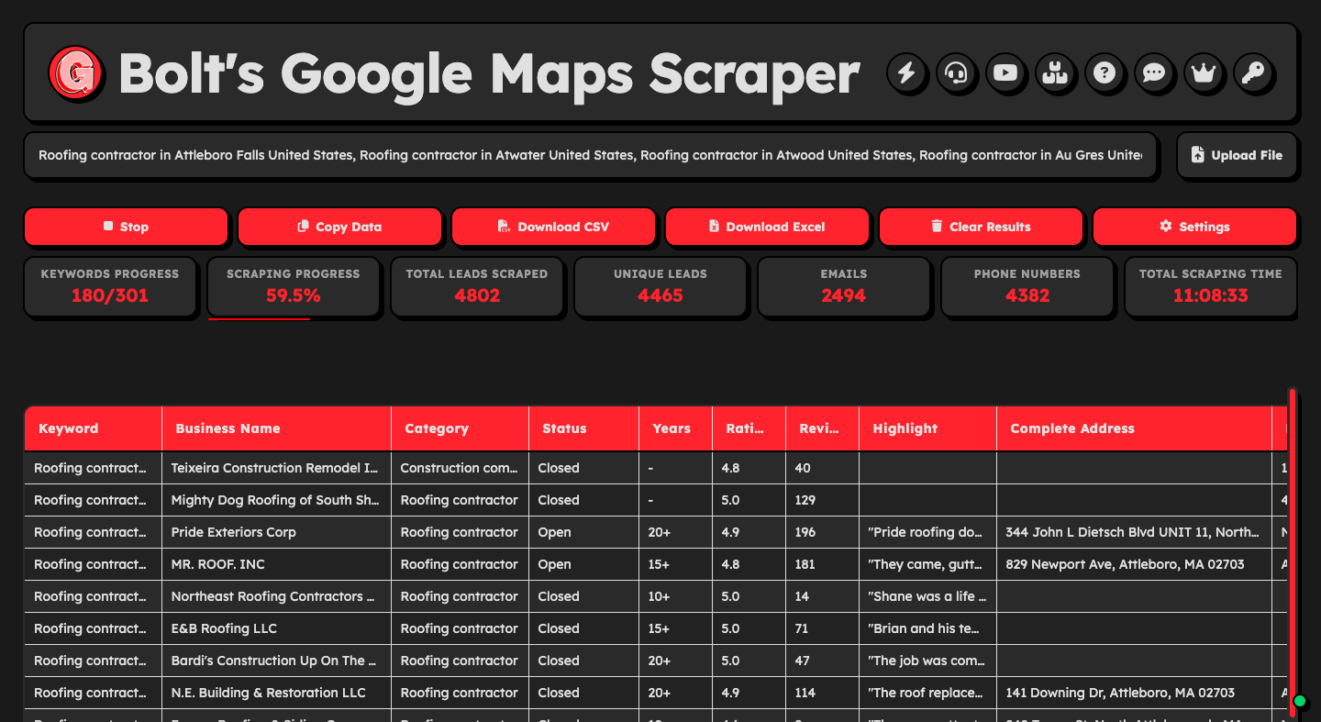The width and height of the screenshot is (1321, 722).
Task: Click the "Pride roofing do..." highlight cell
Action: click(x=928, y=532)
